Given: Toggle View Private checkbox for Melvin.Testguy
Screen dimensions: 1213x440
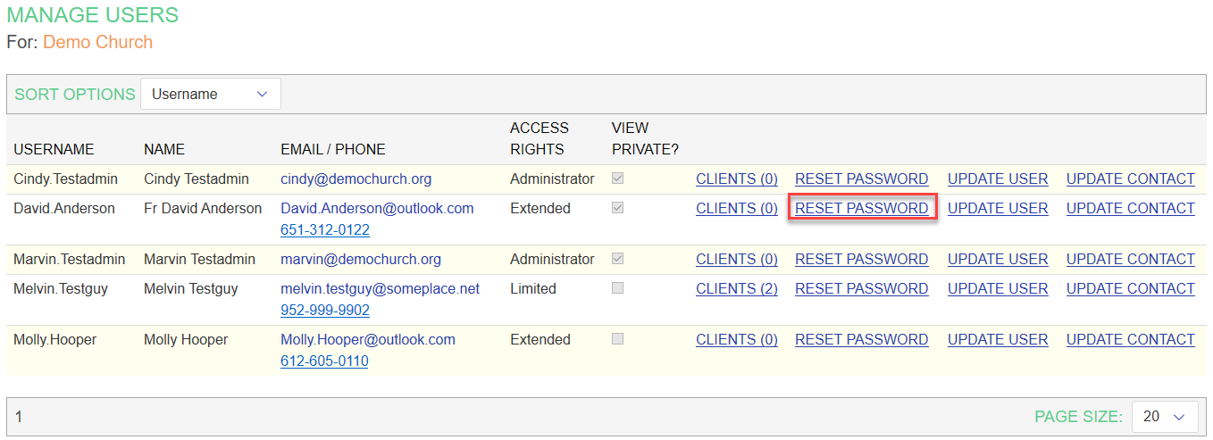Looking at the screenshot, I should [x=618, y=288].
